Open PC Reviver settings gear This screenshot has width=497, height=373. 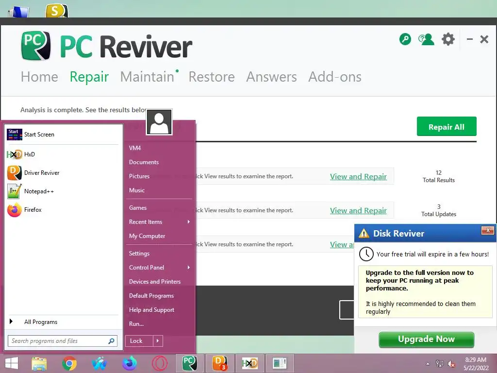pos(448,39)
